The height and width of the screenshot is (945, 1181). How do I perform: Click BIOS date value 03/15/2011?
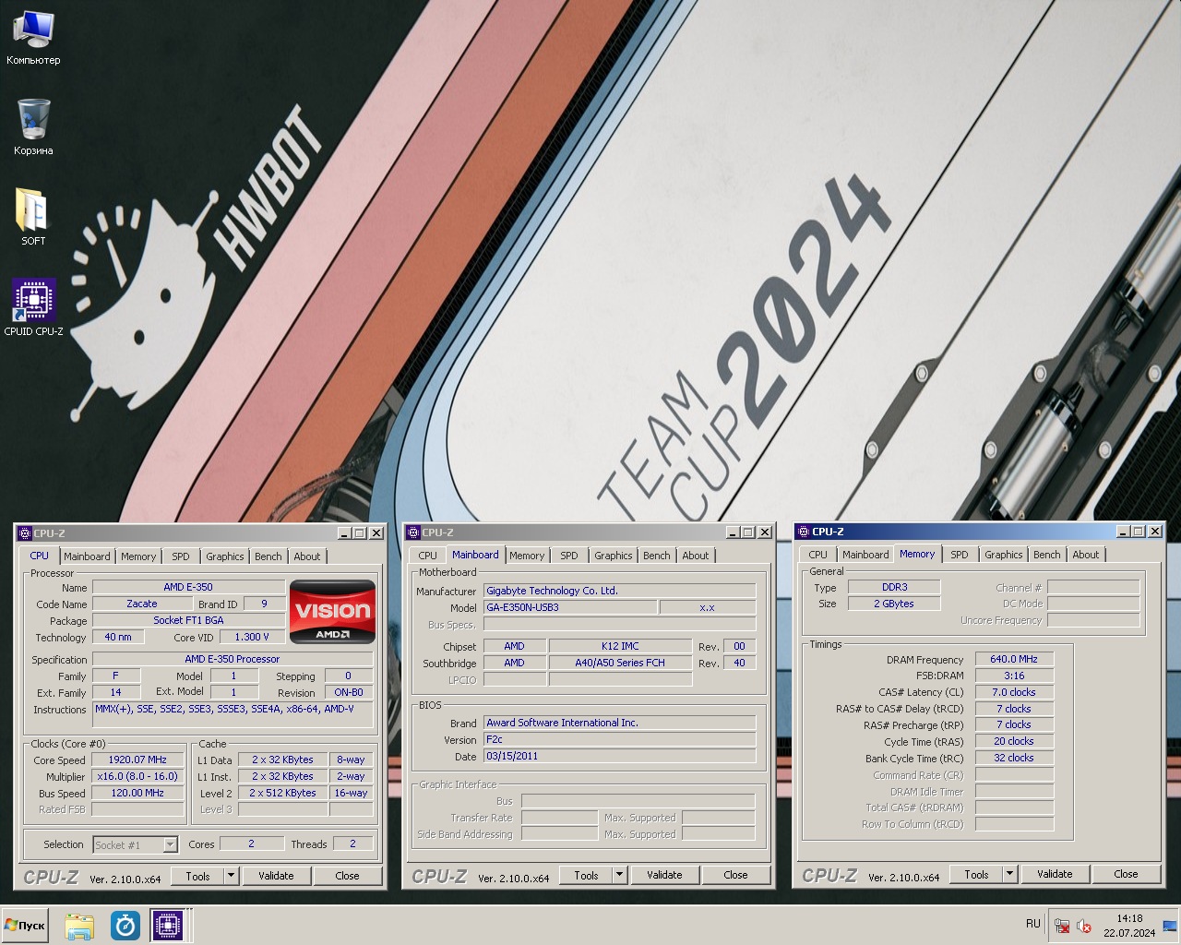point(619,757)
